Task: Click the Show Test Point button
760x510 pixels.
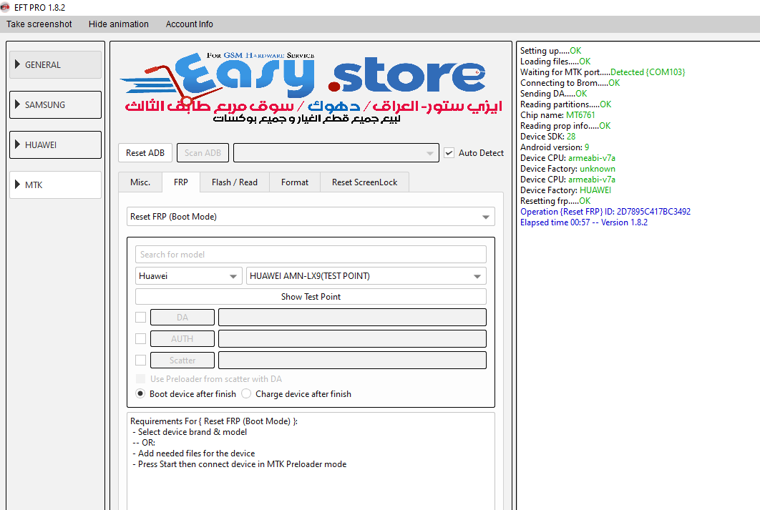Action: (311, 296)
